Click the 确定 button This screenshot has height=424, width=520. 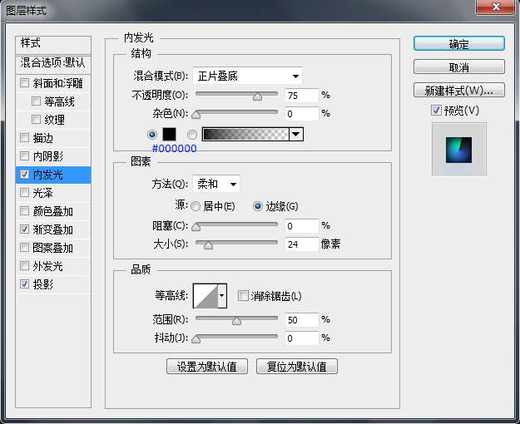pyautogui.click(x=459, y=44)
